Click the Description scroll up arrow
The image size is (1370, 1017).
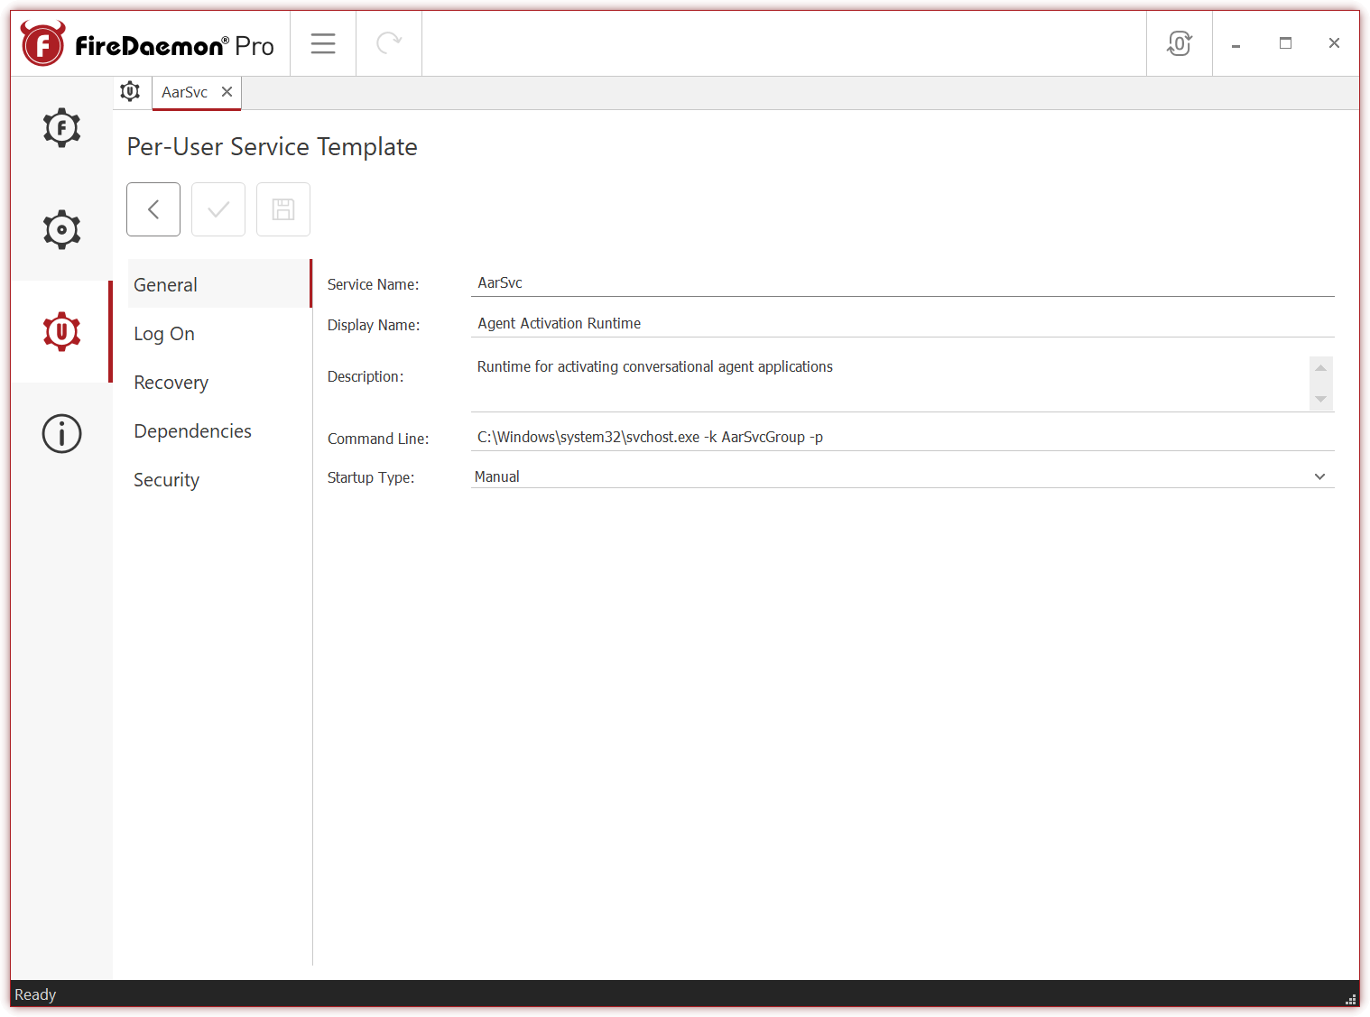(x=1321, y=367)
